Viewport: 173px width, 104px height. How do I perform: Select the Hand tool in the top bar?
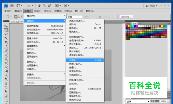click(39, 5)
